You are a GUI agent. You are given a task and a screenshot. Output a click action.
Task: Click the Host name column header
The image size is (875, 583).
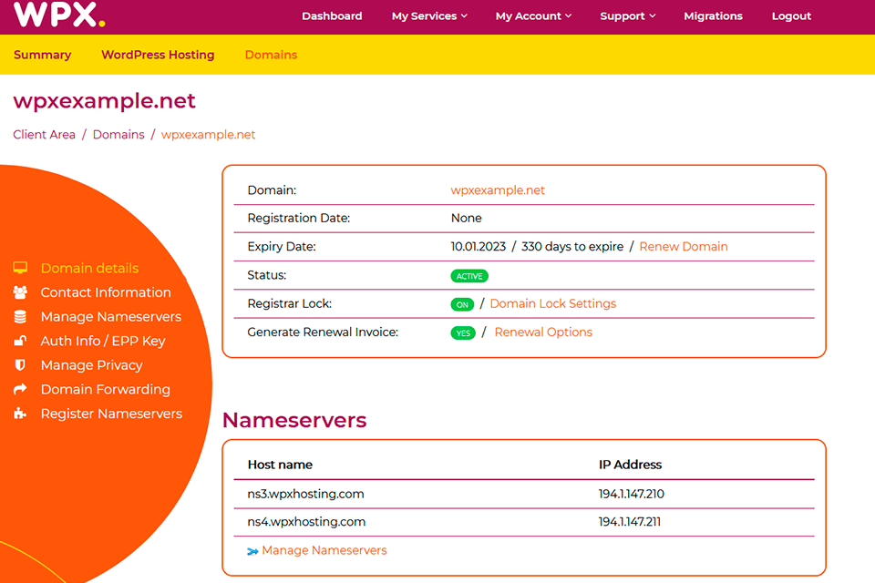click(x=280, y=465)
